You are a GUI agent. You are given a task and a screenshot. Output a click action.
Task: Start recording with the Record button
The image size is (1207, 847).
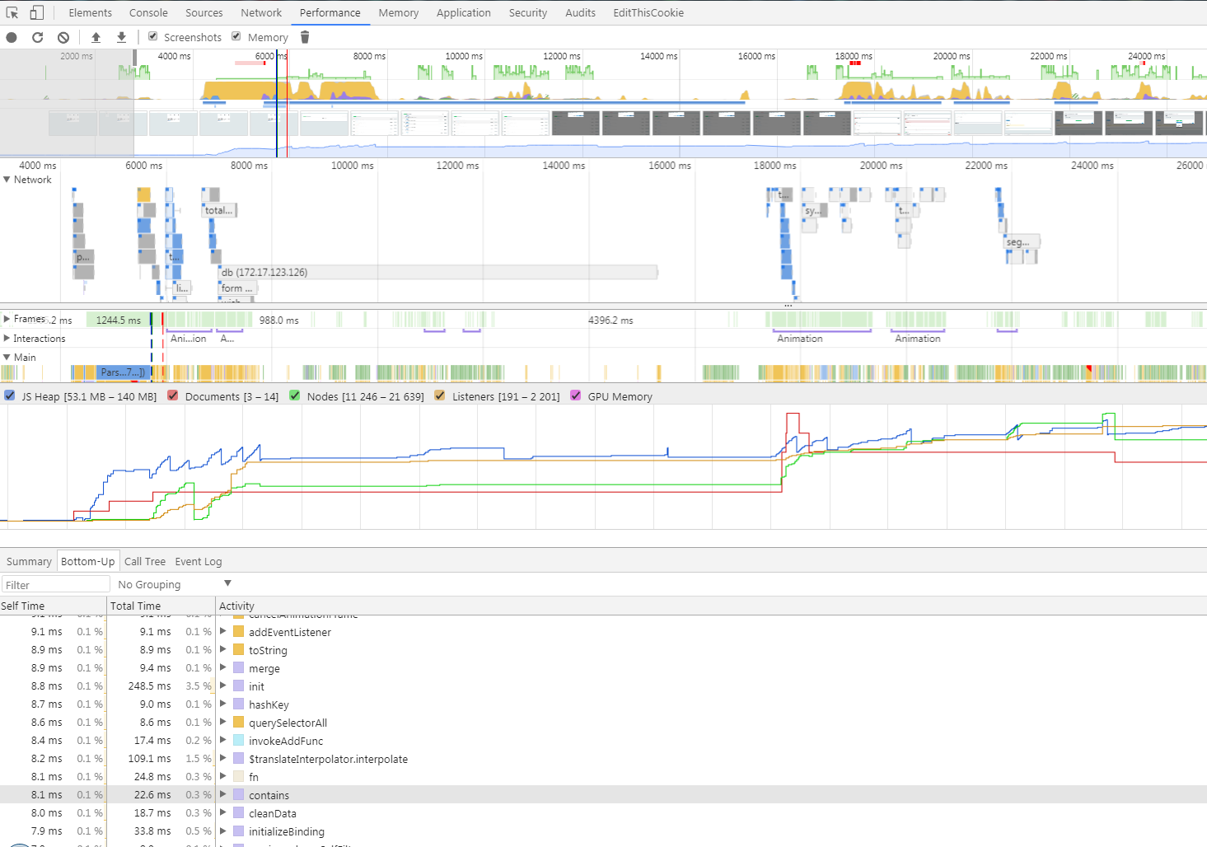[12, 37]
